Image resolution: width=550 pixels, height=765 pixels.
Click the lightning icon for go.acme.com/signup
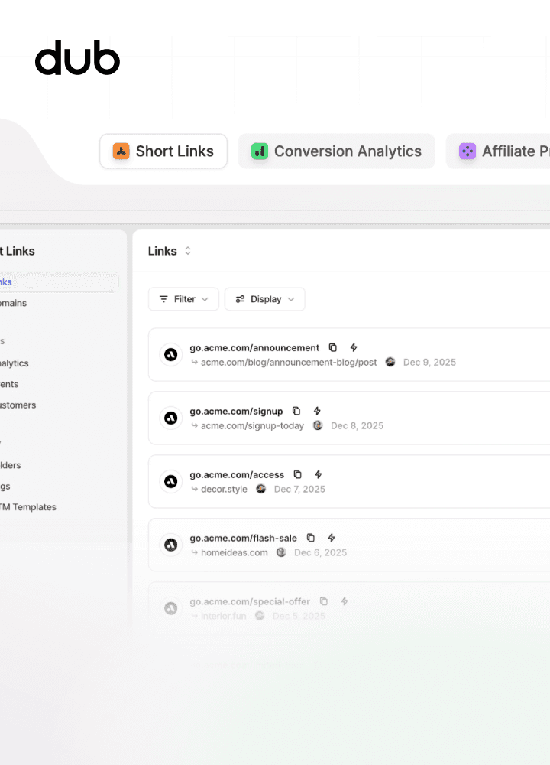(x=317, y=411)
